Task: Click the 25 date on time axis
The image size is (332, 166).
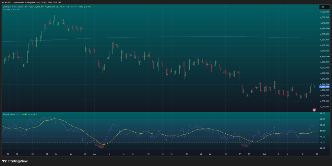Action: pyautogui.click(x=56, y=154)
